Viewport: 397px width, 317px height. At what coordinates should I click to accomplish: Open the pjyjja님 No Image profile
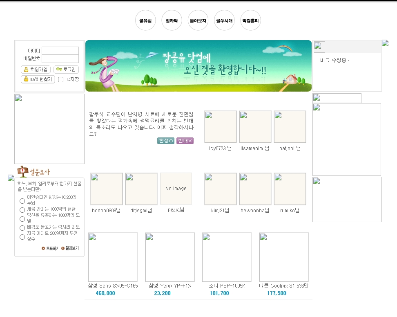(x=176, y=189)
